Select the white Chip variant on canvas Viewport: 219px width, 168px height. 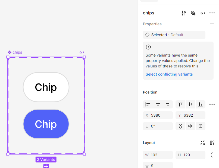pos(46,87)
